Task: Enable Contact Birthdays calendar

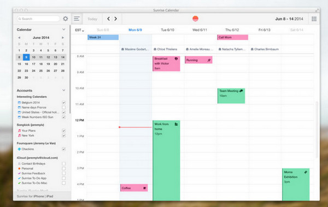Action: click(x=64, y=164)
